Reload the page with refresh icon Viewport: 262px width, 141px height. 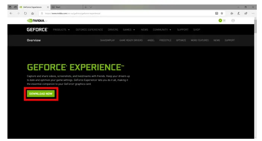[x=25, y=13]
